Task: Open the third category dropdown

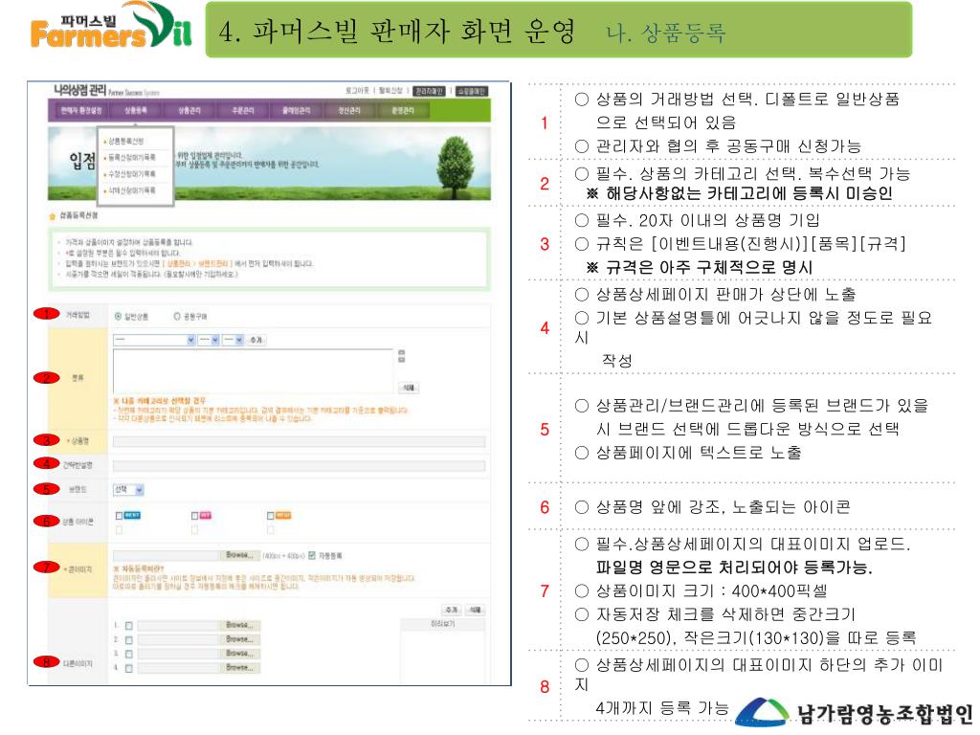Action: 234,340
